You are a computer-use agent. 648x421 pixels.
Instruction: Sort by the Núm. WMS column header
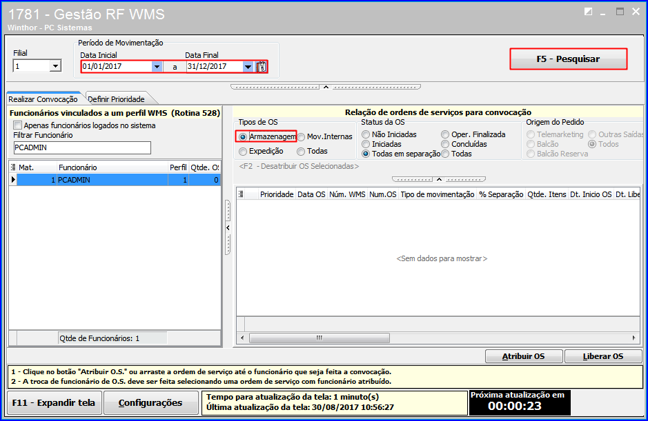click(347, 194)
